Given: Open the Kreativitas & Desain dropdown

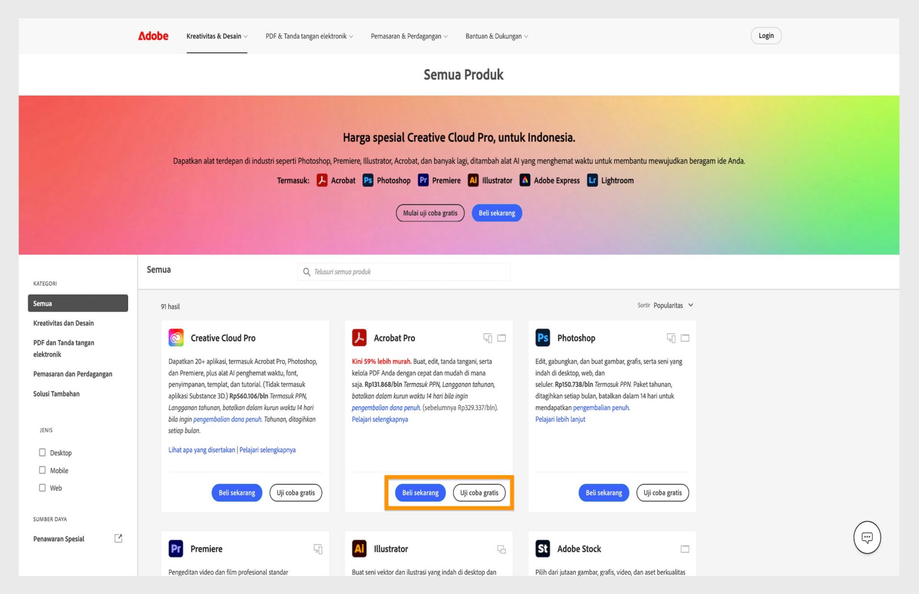Looking at the screenshot, I should coord(216,36).
